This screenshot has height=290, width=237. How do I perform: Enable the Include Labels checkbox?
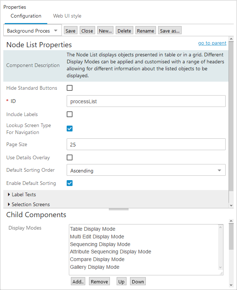pos(70,114)
